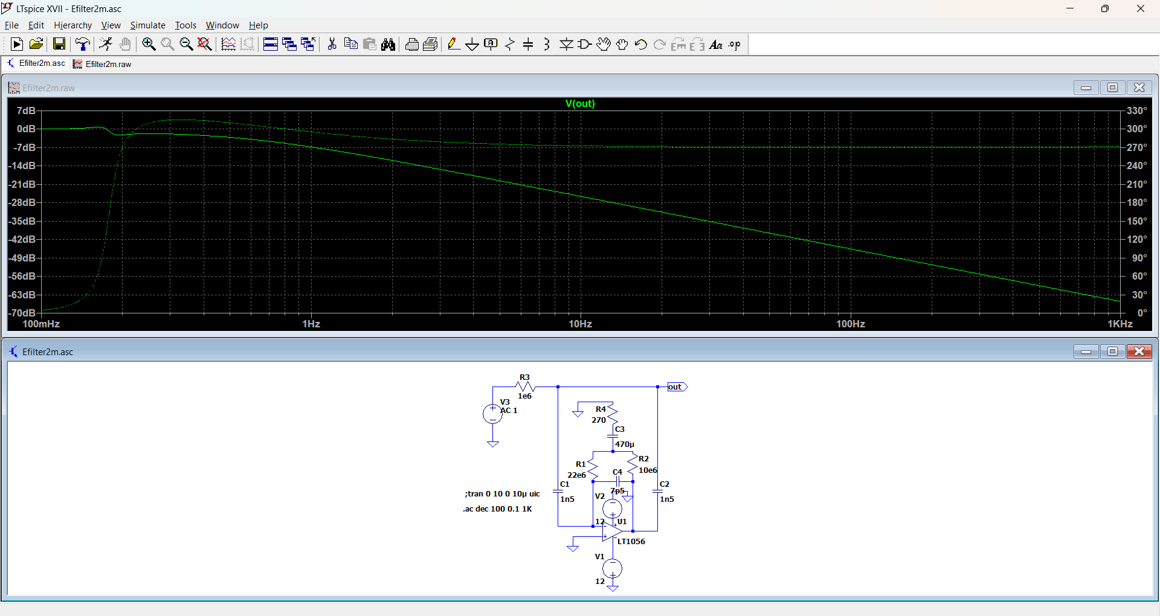Open a file with the folder icon
This screenshot has width=1160, height=616.
point(36,44)
